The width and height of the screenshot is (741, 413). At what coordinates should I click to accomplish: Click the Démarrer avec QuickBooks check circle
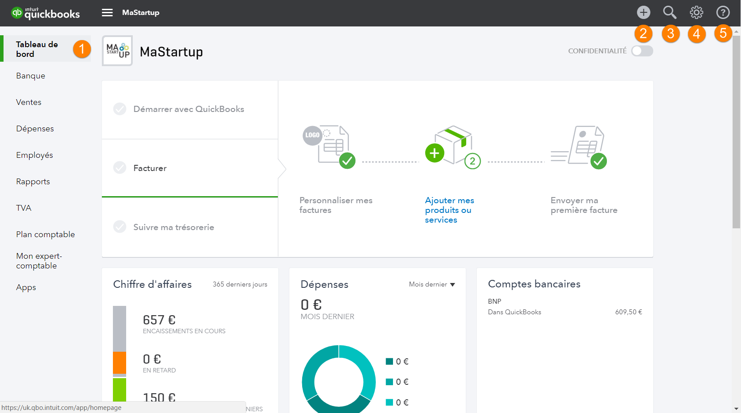pos(120,109)
